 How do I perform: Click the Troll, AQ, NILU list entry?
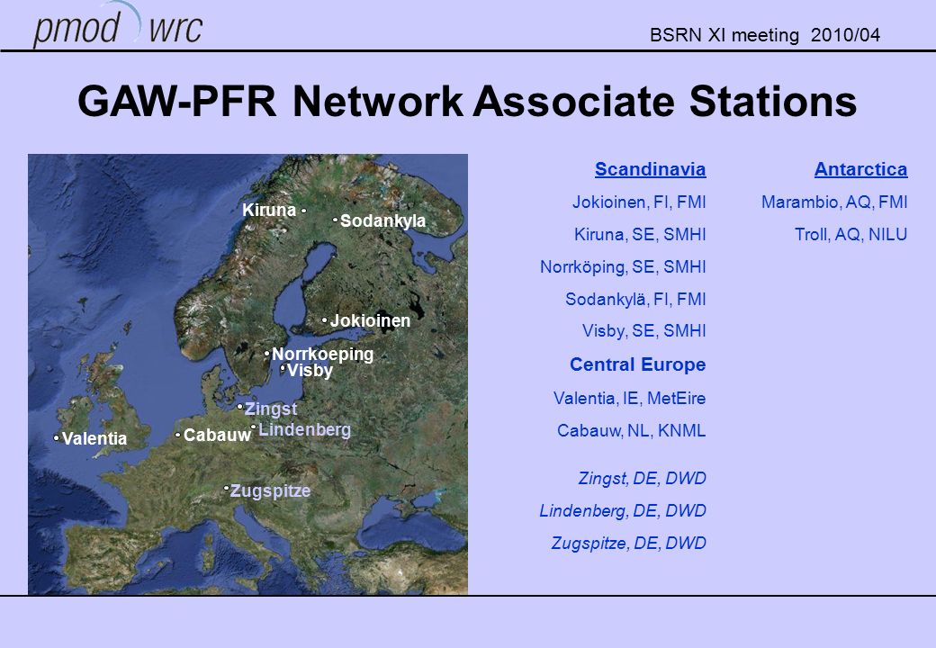(850, 235)
